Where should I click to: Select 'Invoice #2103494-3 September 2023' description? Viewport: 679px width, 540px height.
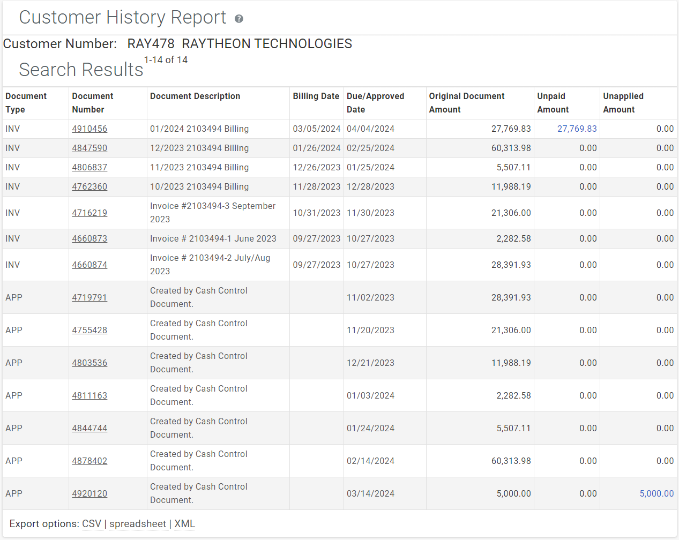[x=213, y=213]
